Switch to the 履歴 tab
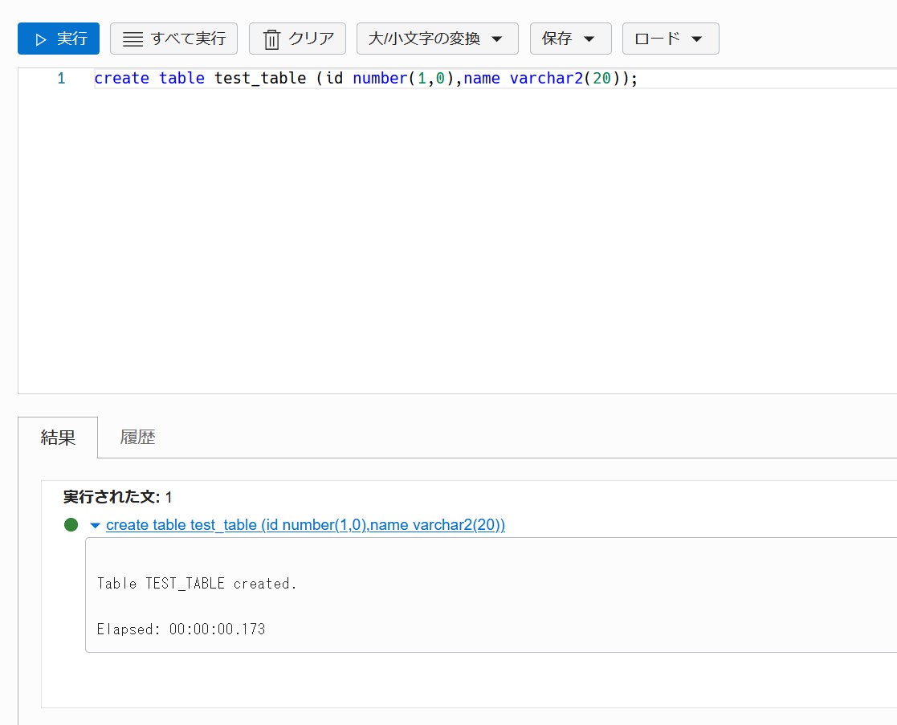The width and height of the screenshot is (897, 725). pyautogui.click(x=137, y=438)
